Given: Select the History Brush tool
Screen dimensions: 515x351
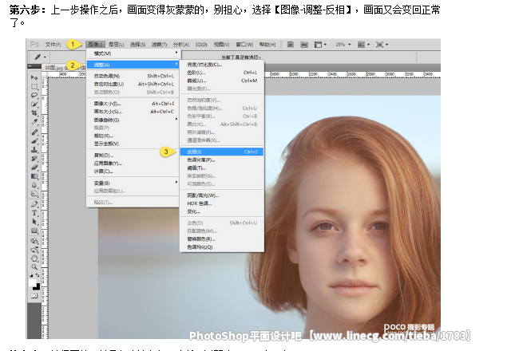Looking at the screenshot, I should pyautogui.click(x=34, y=159).
